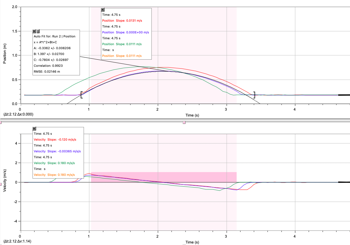Close the Position slope examine box
Screen dimensions: 350x245
click(x=103, y=9)
